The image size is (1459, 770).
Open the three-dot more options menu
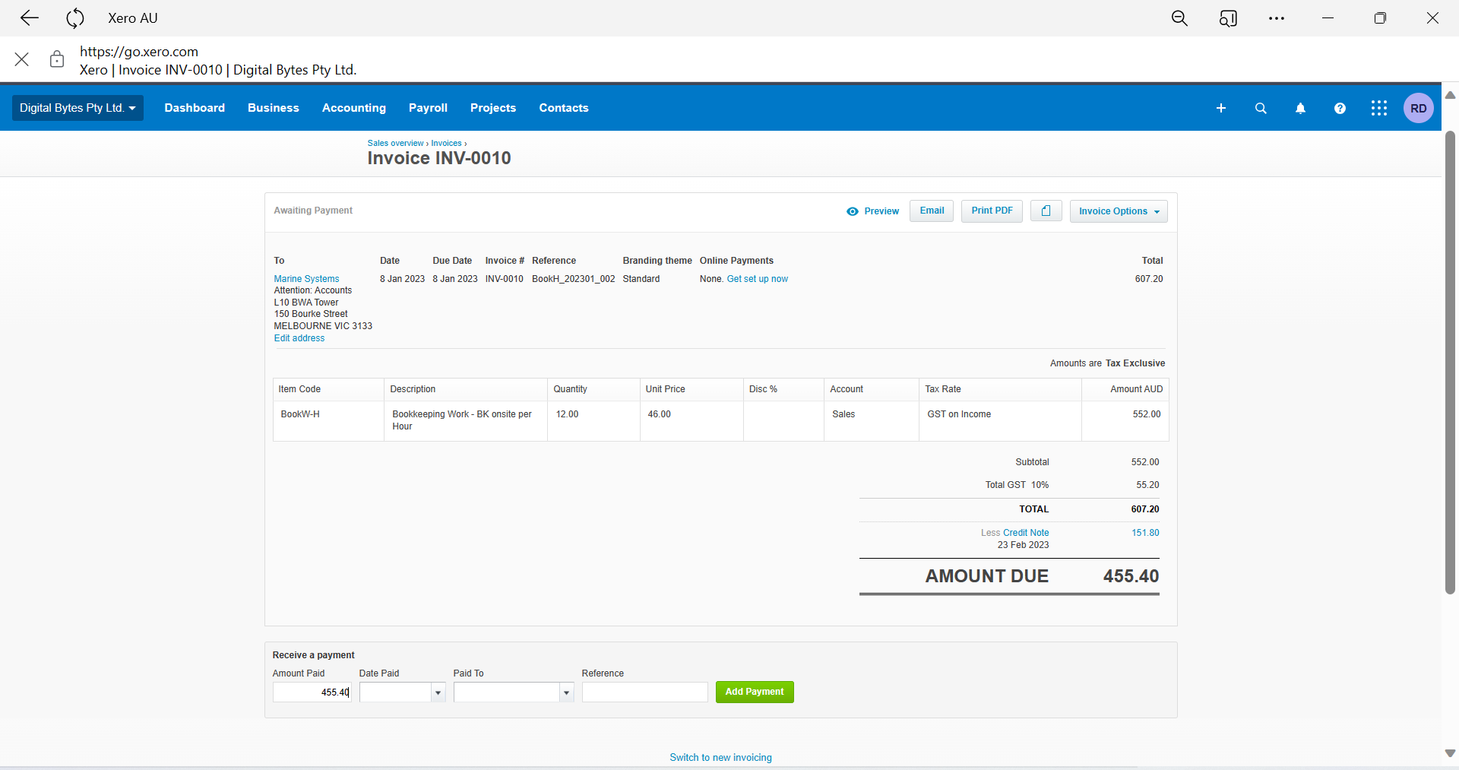[x=1277, y=18]
